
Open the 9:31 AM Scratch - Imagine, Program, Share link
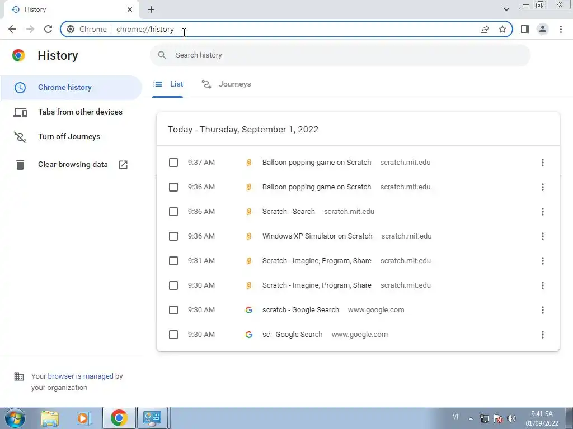317,261
